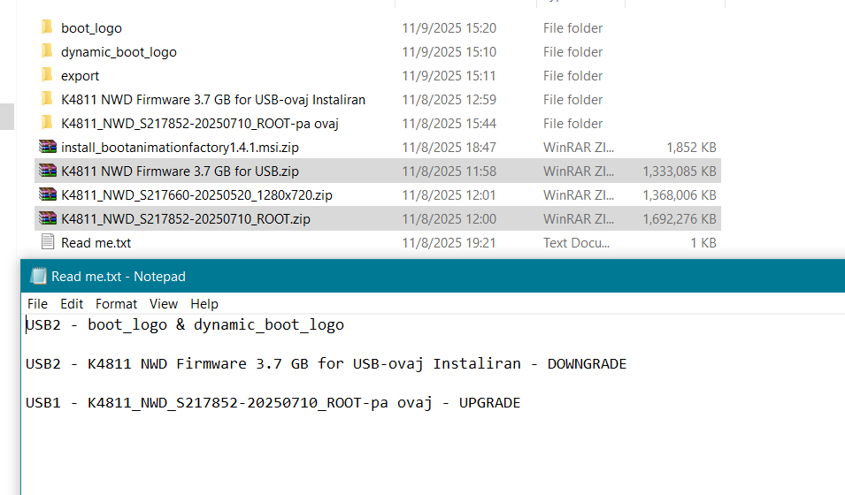Select file install_bootanimationfactory1.4.1.msi.zip
Viewport: 845px width, 495px height.
click(x=180, y=148)
